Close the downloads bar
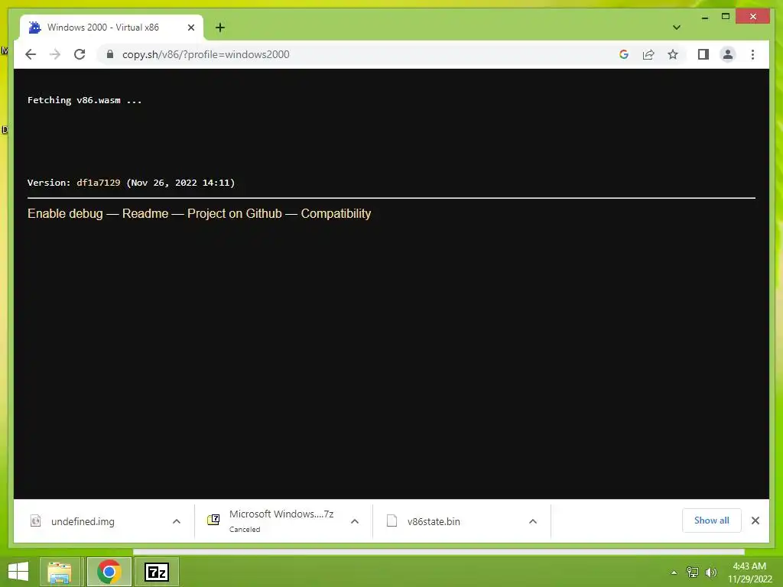 tap(755, 521)
